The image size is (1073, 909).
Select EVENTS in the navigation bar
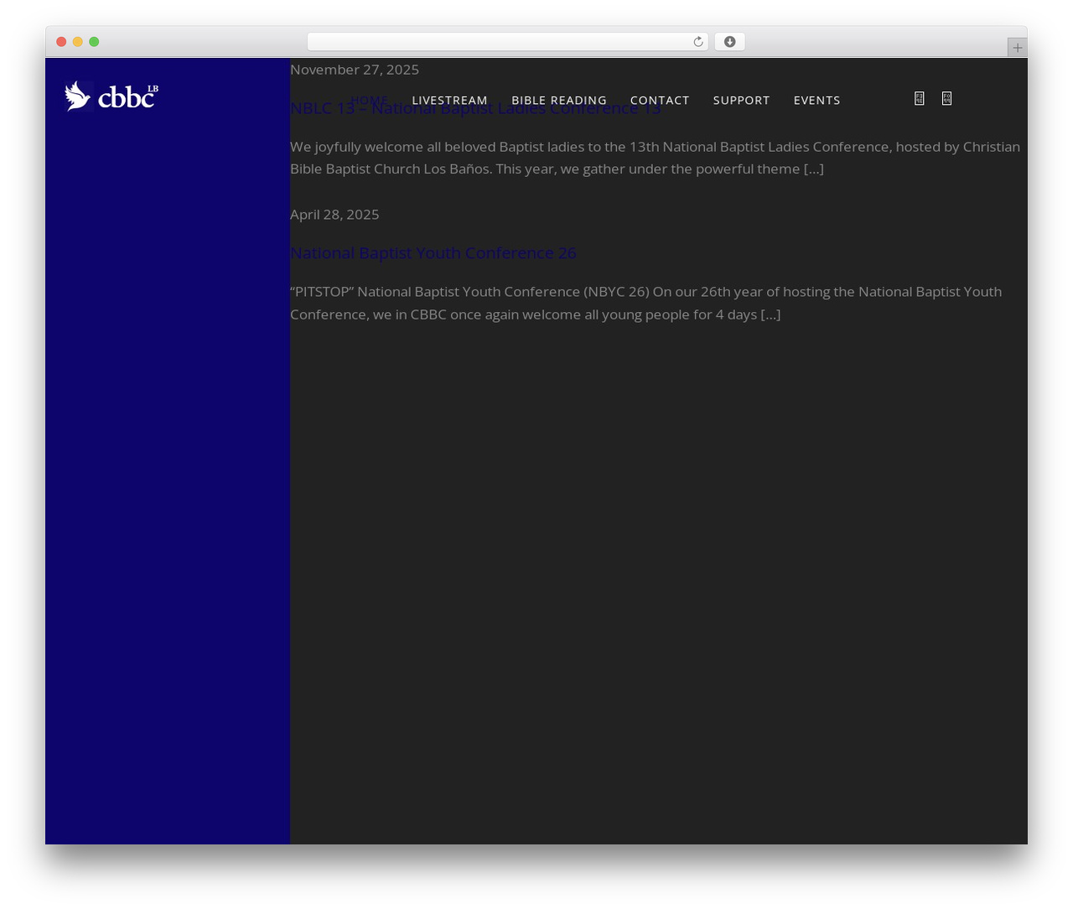(816, 100)
